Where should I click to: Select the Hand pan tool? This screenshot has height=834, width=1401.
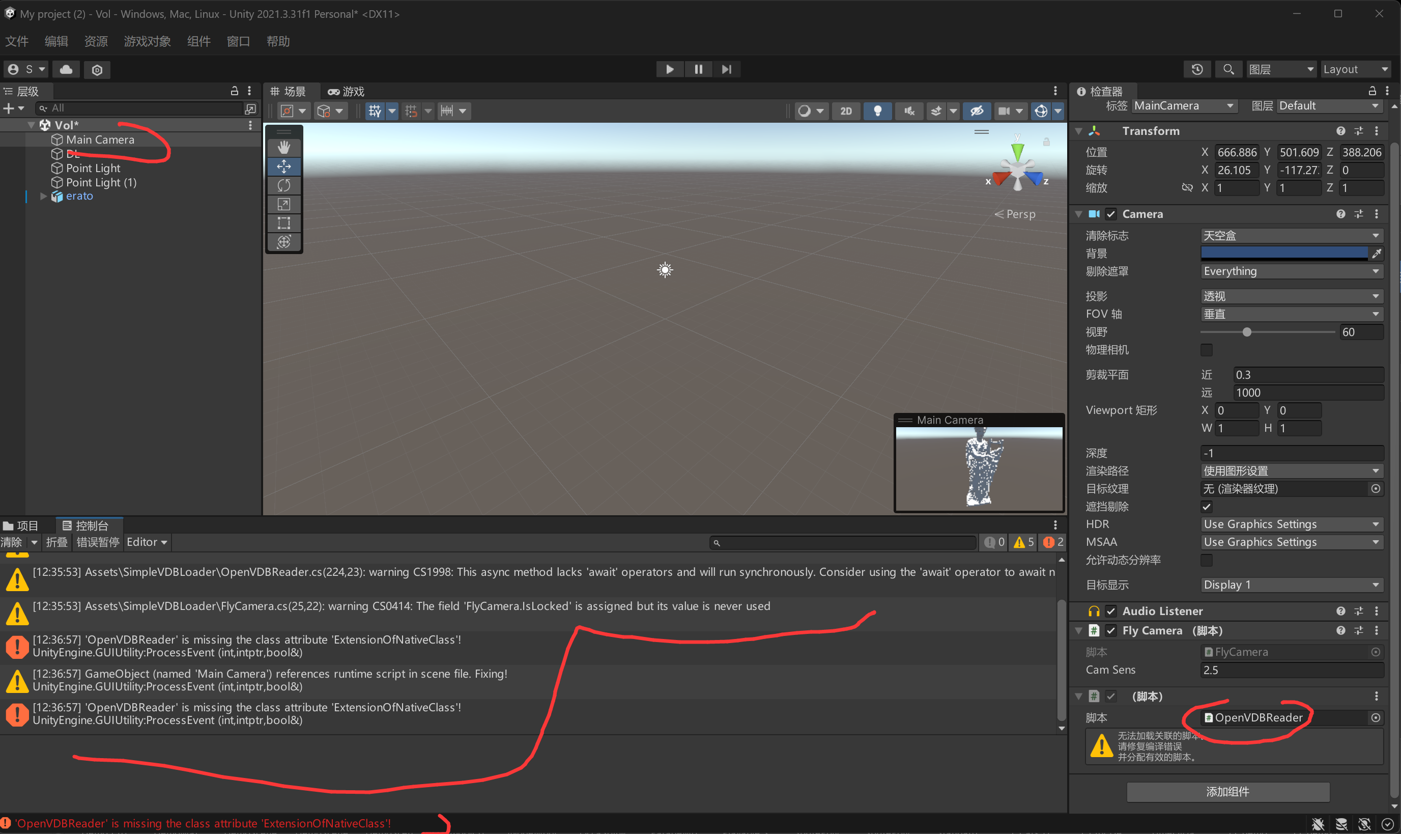click(x=284, y=147)
